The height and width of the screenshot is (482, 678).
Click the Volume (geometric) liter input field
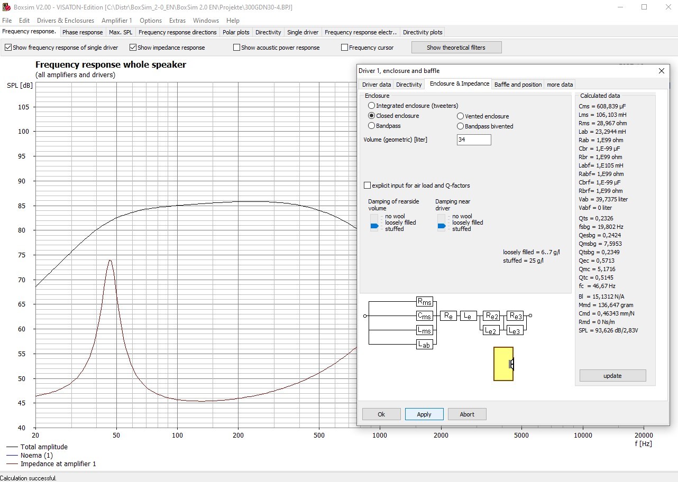coord(474,140)
